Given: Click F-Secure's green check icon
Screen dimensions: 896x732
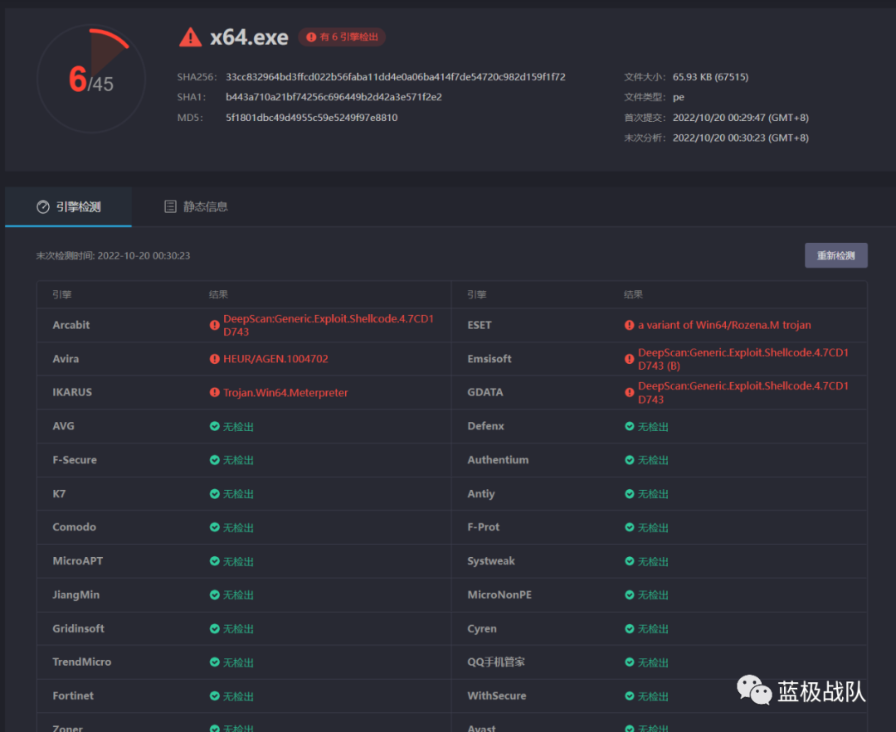Looking at the screenshot, I should 214,459.
